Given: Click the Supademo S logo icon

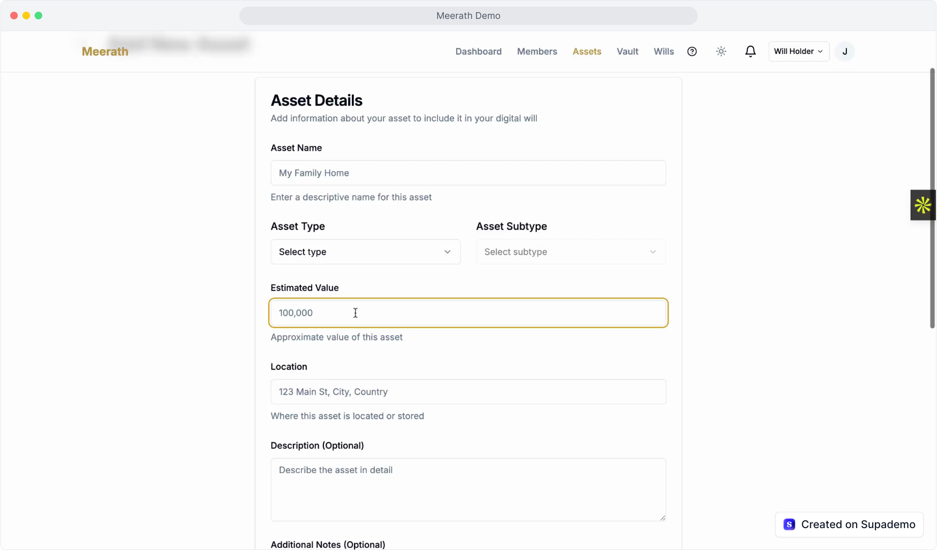Looking at the screenshot, I should [x=789, y=525].
